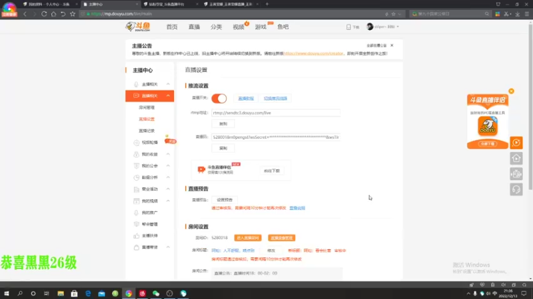Click the home floating sidebar icon

point(516,158)
